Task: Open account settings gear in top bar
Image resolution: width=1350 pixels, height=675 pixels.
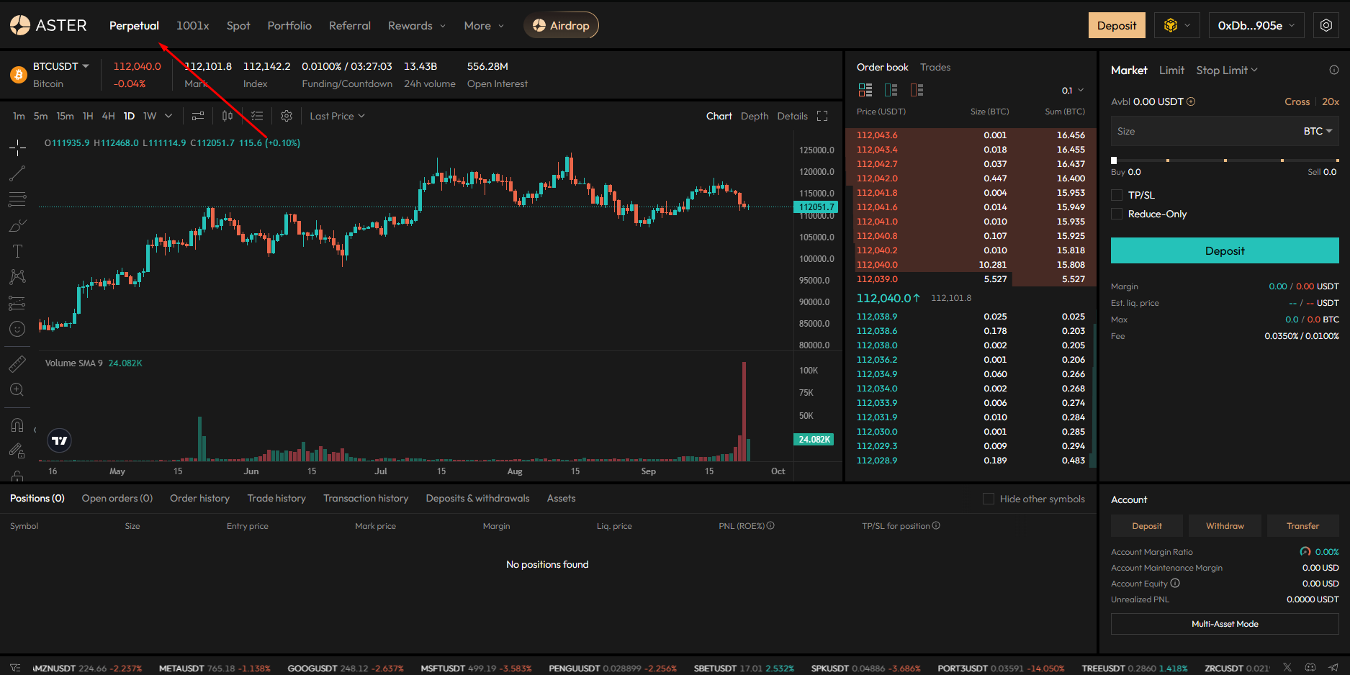Action: [1326, 25]
